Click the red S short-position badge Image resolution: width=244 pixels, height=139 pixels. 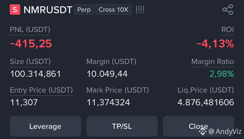[15, 10]
